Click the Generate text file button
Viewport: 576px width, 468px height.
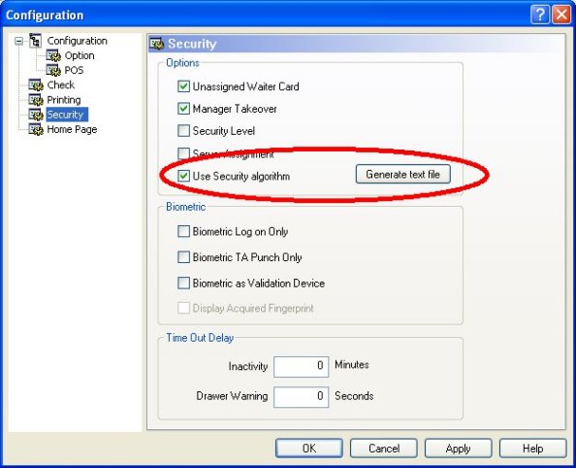click(403, 174)
